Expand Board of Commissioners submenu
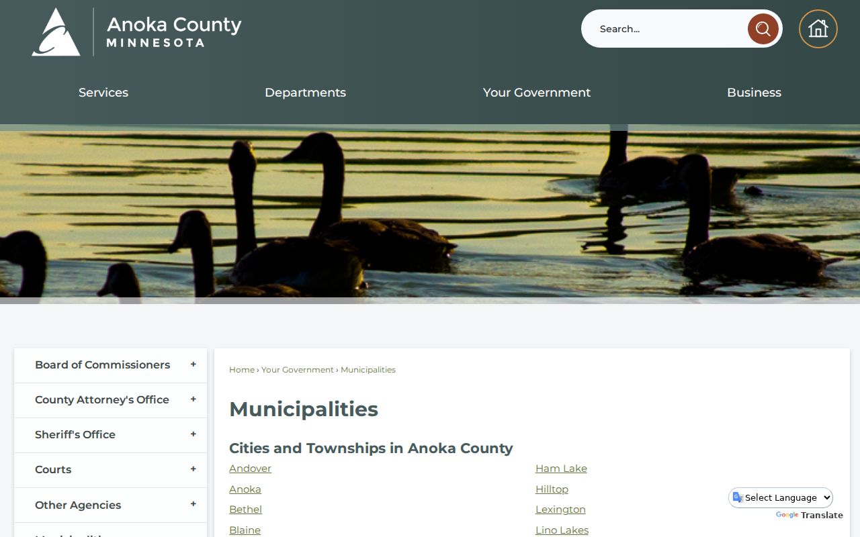This screenshot has width=860, height=537. [193, 364]
